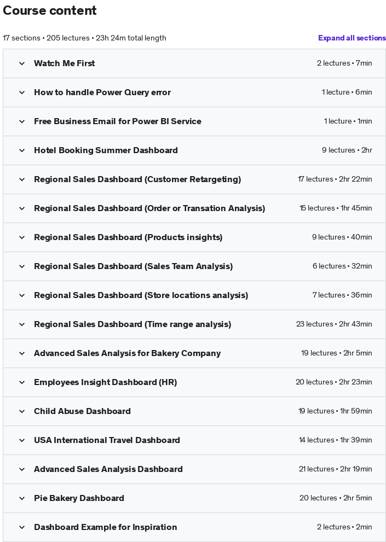Click the '21 lectures • 2hr 19min' text
This screenshot has width=386, height=542.
click(336, 469)
